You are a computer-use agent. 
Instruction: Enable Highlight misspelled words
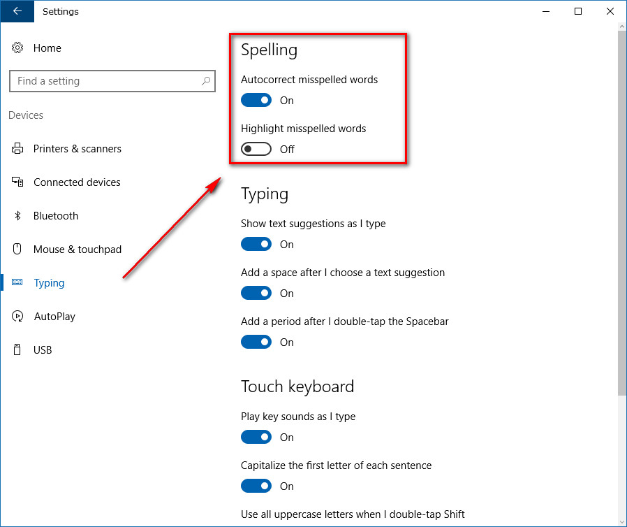point(256,149)
